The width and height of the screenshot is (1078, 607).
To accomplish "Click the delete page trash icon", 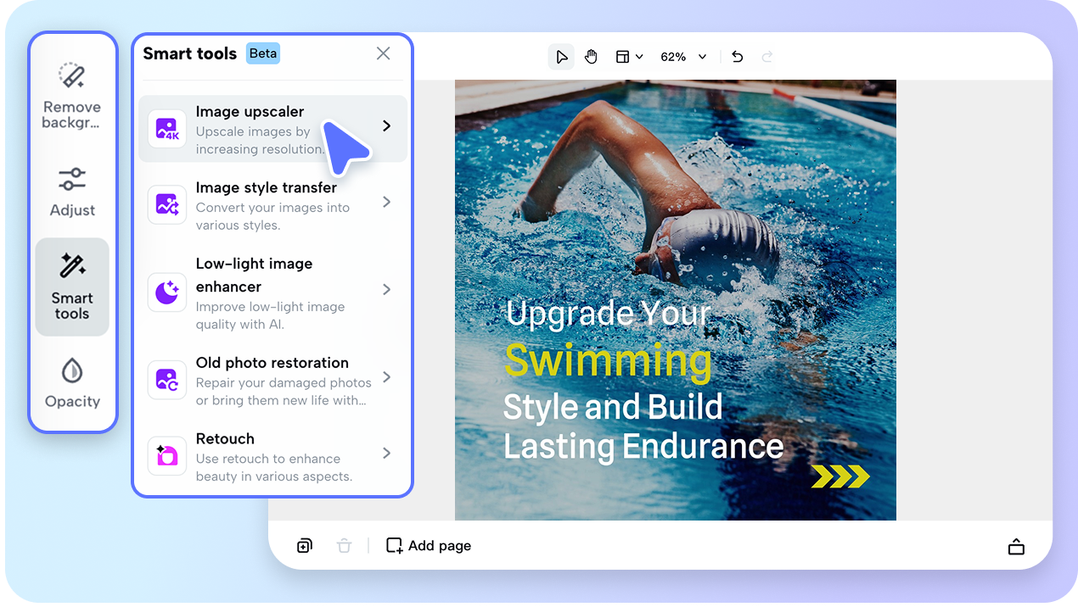I will (x=344, y=545).
